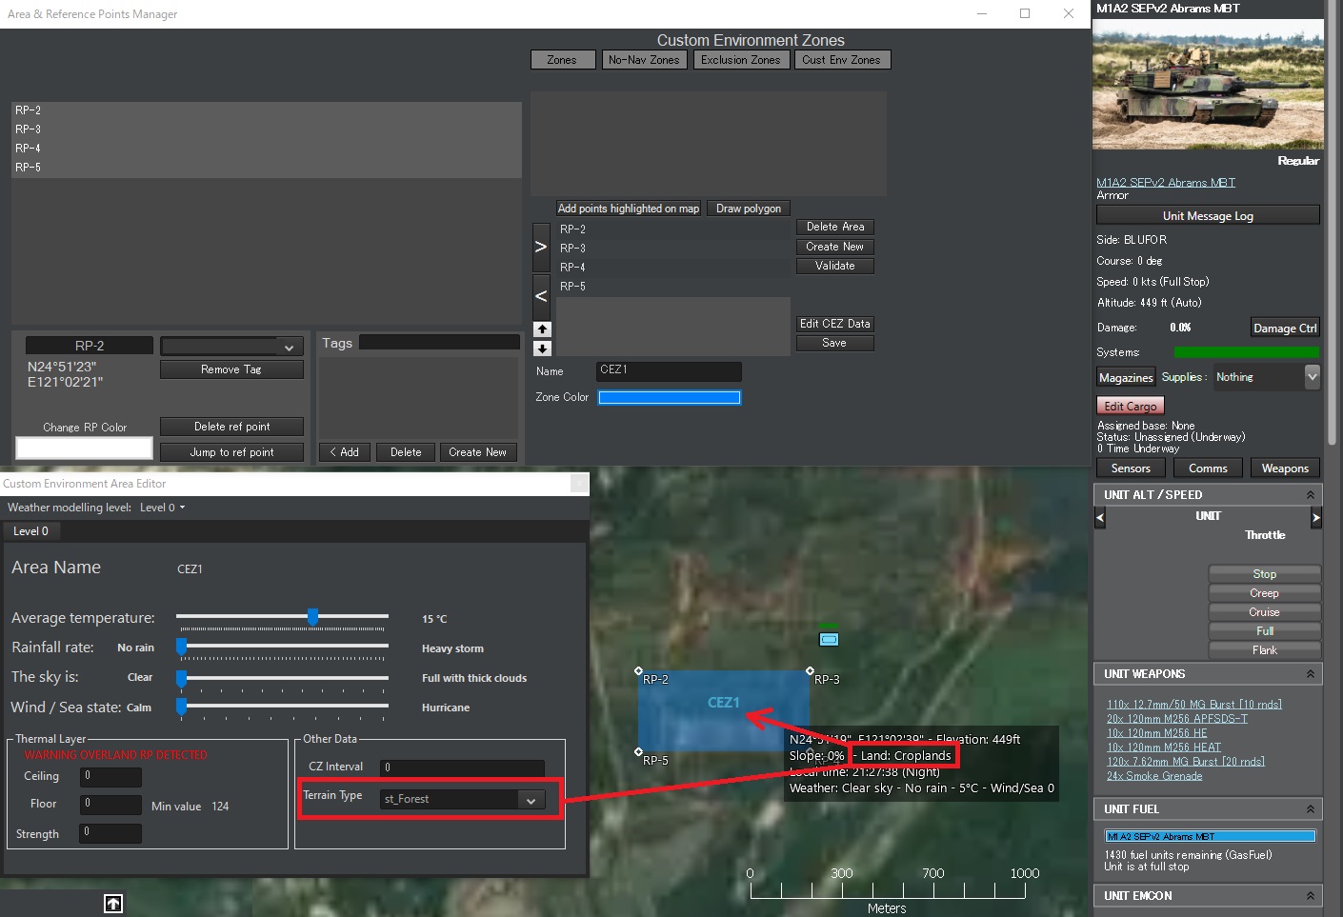Click the Thermal Layer Ceiling field
1343x917 pixels.
[x=110, y=777]
